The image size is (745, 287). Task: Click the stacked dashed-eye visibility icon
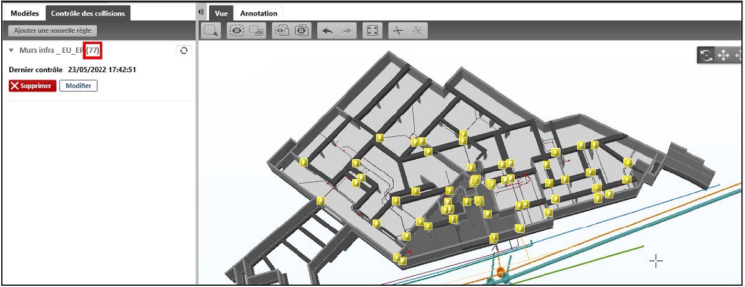pos(281,30)
